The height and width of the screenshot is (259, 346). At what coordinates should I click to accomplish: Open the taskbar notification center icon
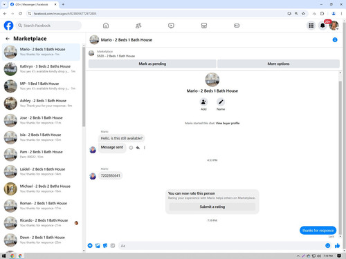(x=339, y=256)
